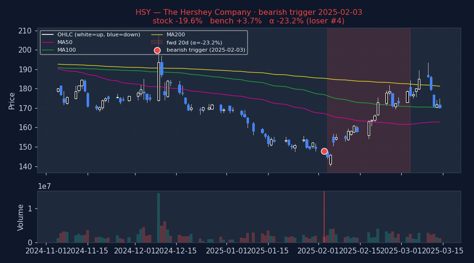Select the fwd 20d shaded swatch in legend
Image resolution: width=474 pixels, height=263 pixels.
157,42
